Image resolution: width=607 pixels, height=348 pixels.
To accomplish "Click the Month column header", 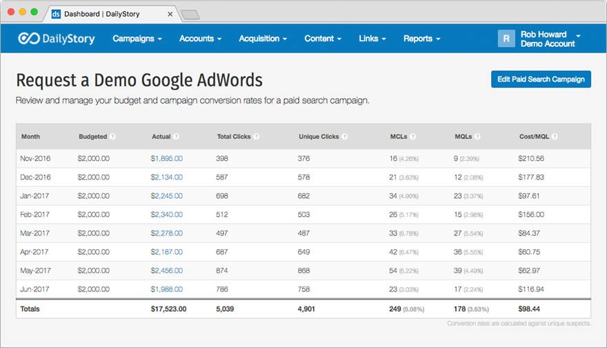I will pyautogui.click(x=30, y=137).
